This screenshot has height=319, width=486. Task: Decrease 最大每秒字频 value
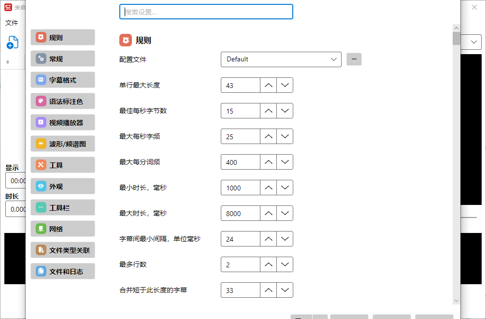coord(285,136)
